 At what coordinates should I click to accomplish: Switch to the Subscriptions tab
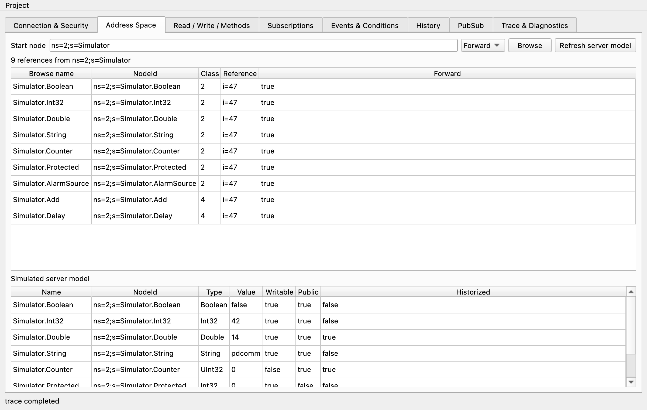pyautogui.click(x=290, y=25)
